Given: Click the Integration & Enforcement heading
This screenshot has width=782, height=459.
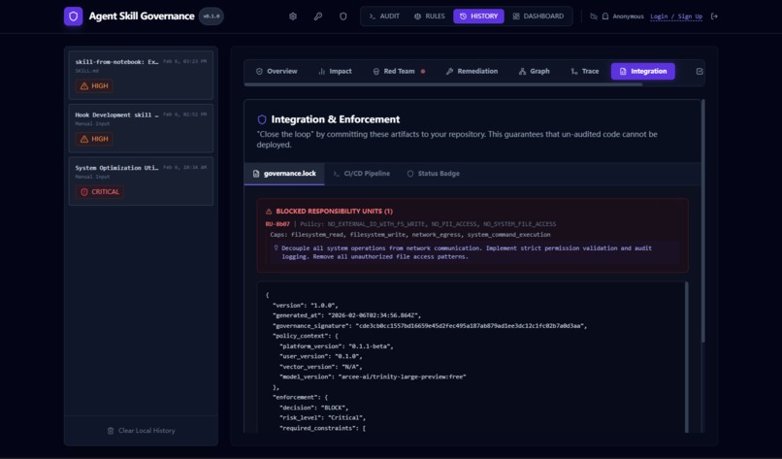Looking at the screenshot, I should tap(335, 119).
